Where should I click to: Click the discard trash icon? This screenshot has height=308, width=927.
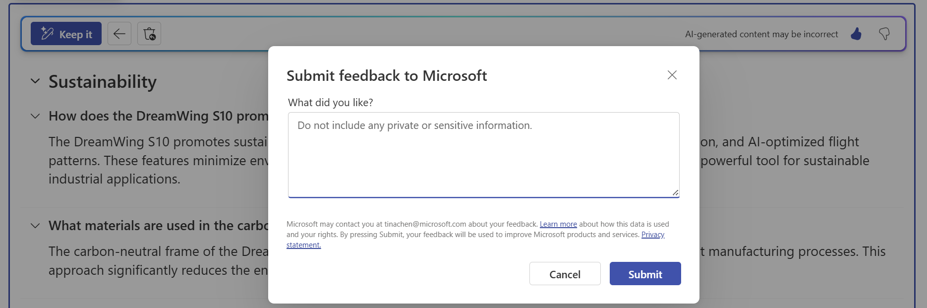coord(149,34)
